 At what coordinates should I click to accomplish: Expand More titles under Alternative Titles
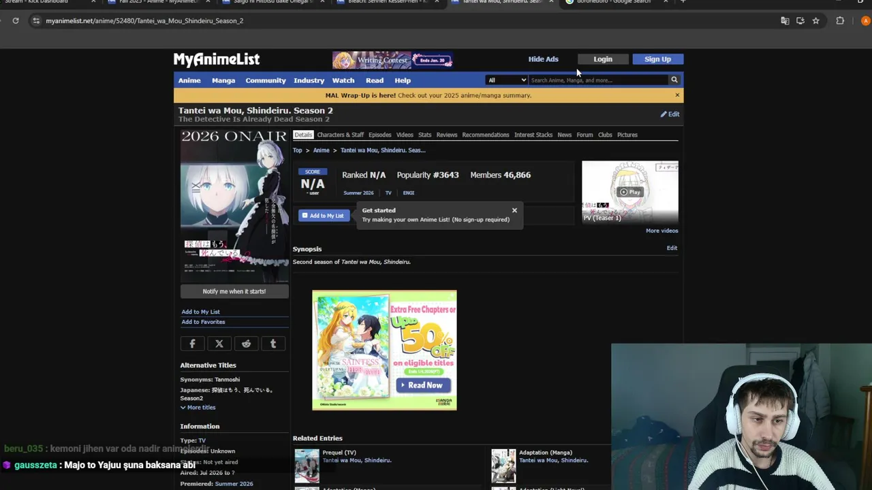198,408
